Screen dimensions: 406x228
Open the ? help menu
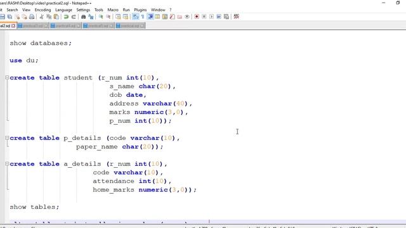[171, 10]
